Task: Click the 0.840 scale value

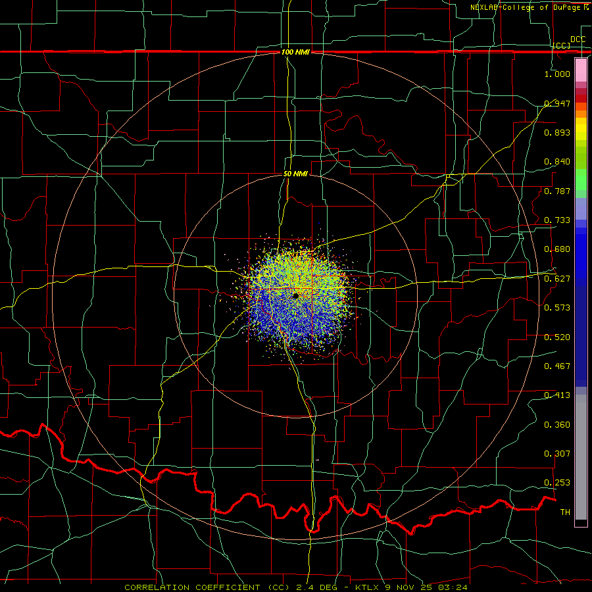Action: click(557, 162)
